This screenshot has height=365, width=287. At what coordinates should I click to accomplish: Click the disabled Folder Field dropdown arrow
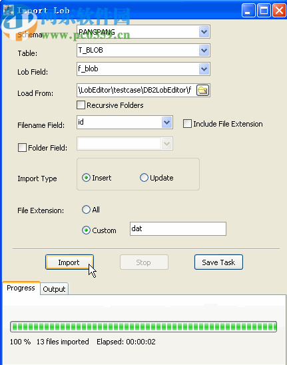point(166,144)
